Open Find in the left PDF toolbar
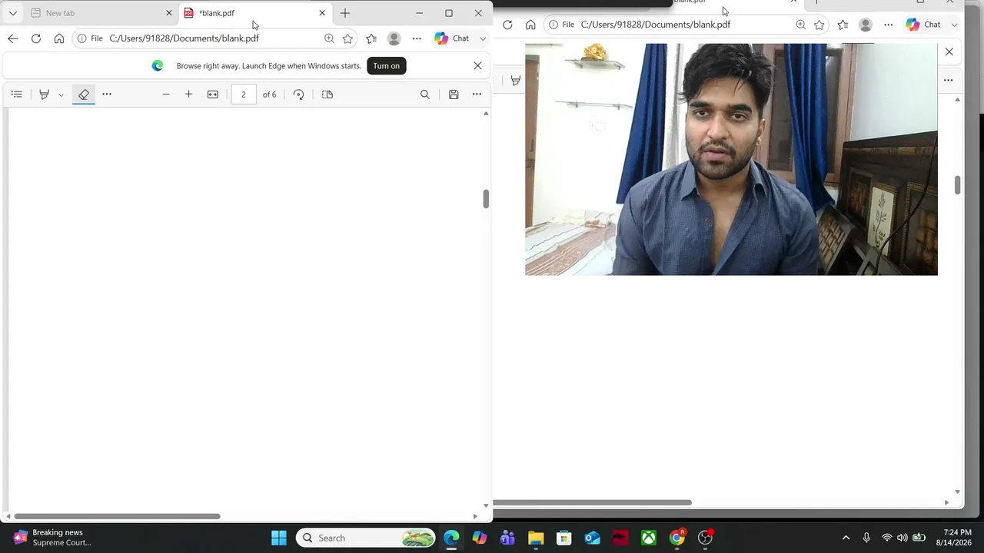 tap(425, 94)
